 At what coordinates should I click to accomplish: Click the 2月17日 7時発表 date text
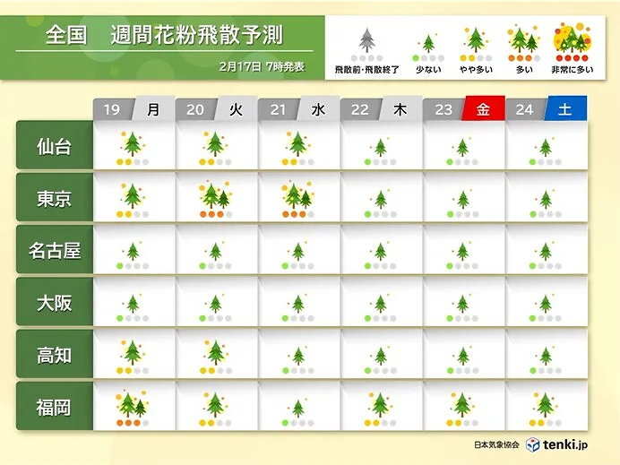coord(262,67)
